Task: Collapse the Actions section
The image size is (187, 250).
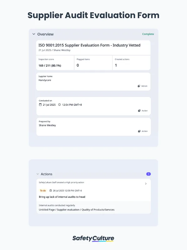Action: pyautogui.click(x=38, y=174)
